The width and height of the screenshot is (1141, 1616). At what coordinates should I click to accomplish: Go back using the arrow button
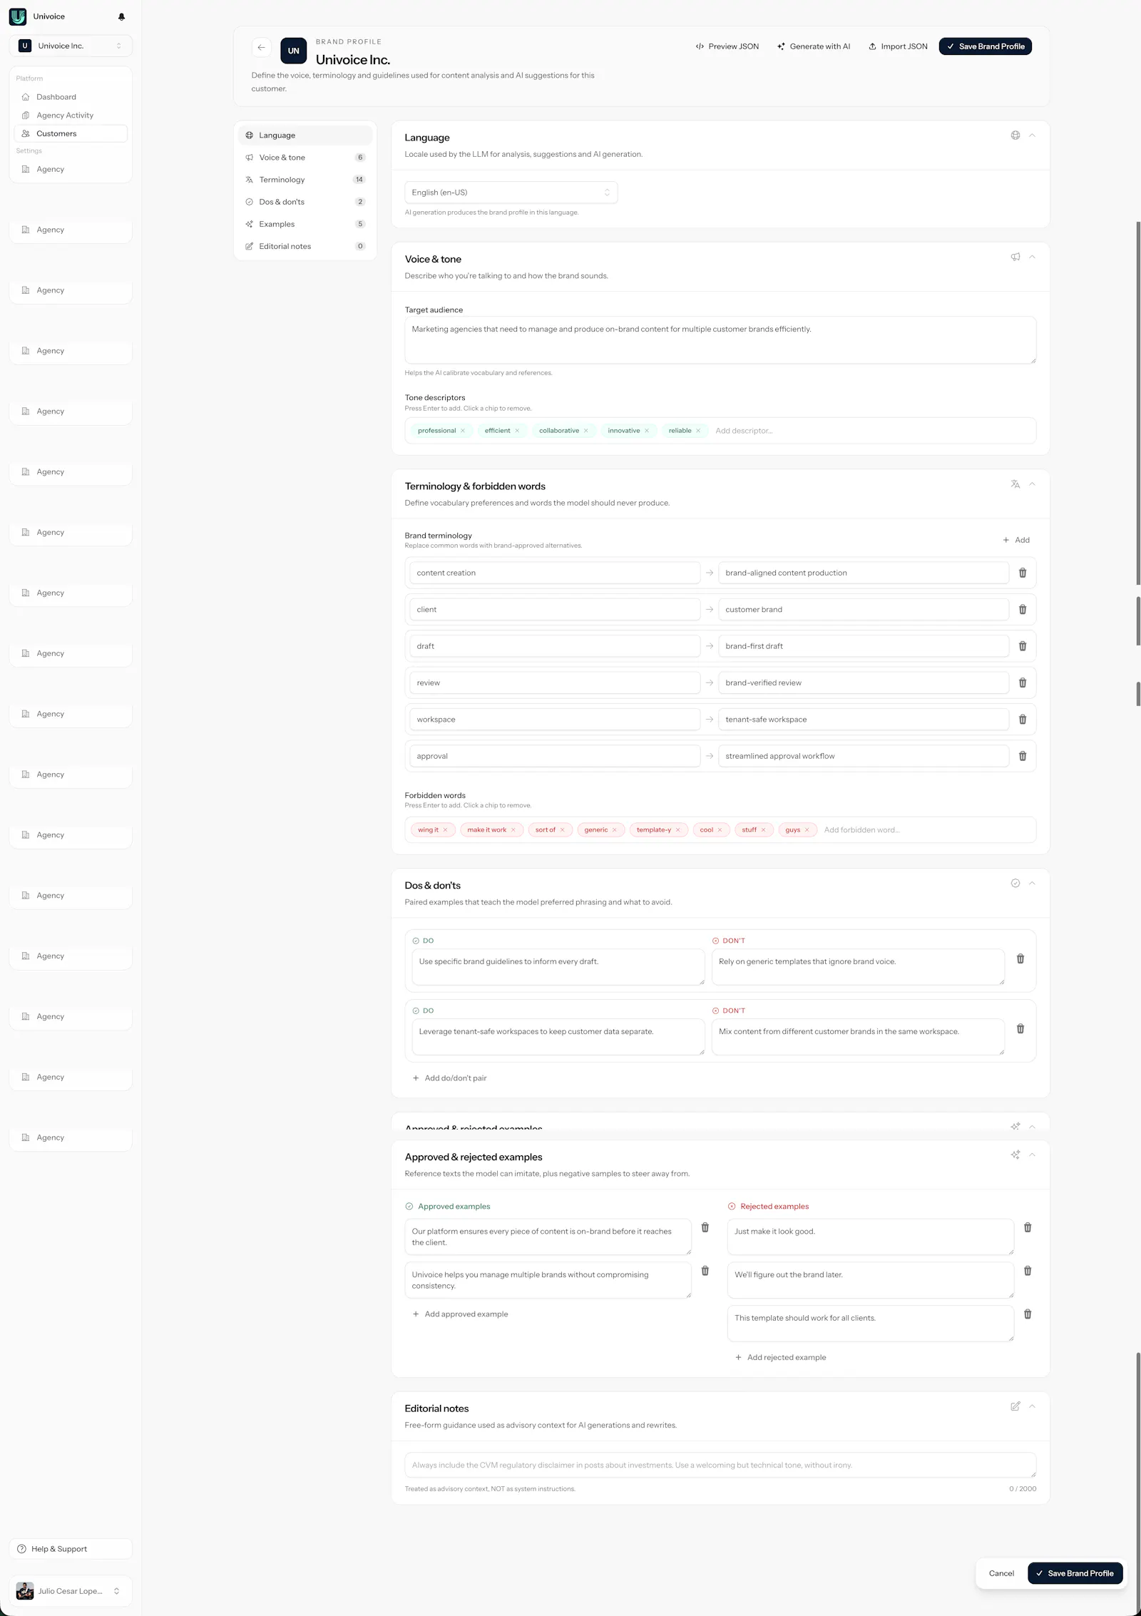(261, 48)
